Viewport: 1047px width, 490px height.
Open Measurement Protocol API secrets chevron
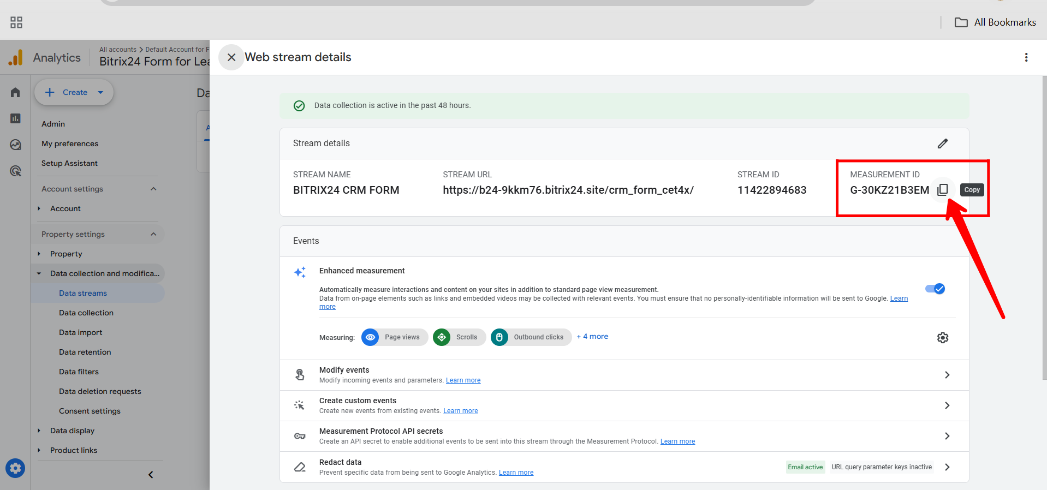pos(947,436)
